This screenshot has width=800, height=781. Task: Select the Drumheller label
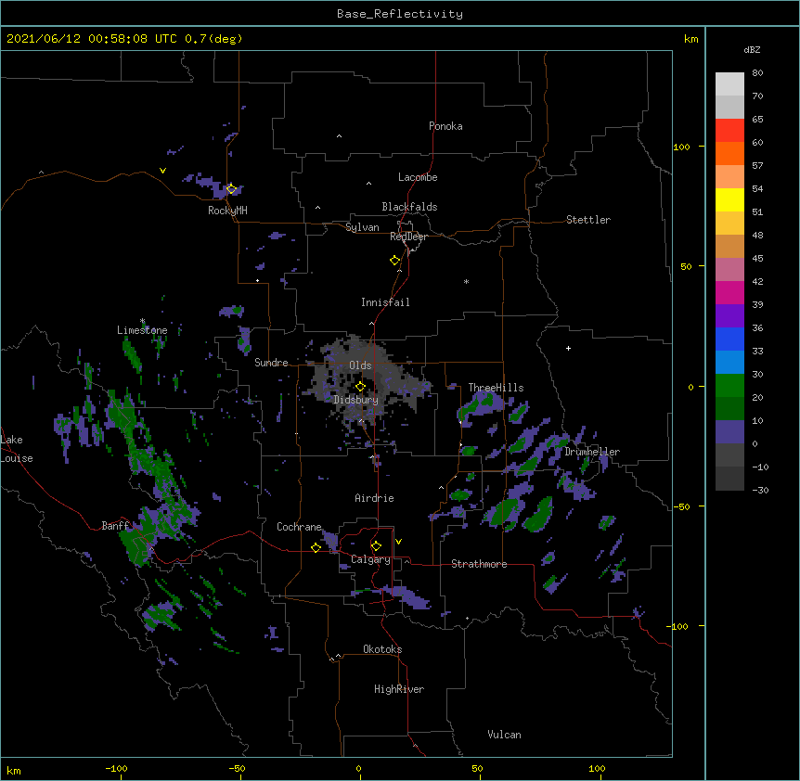[592, 452]
